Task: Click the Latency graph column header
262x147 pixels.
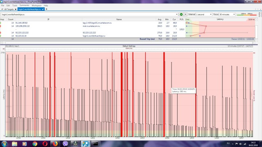Action: point(220,19)
